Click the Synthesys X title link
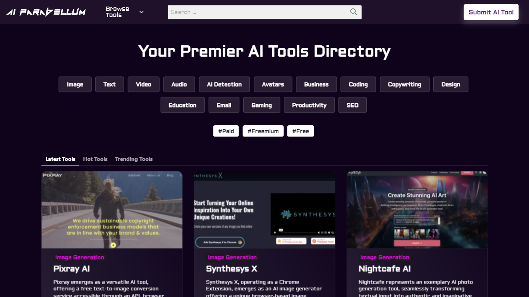Screen dimensions: 529x297 232,269
